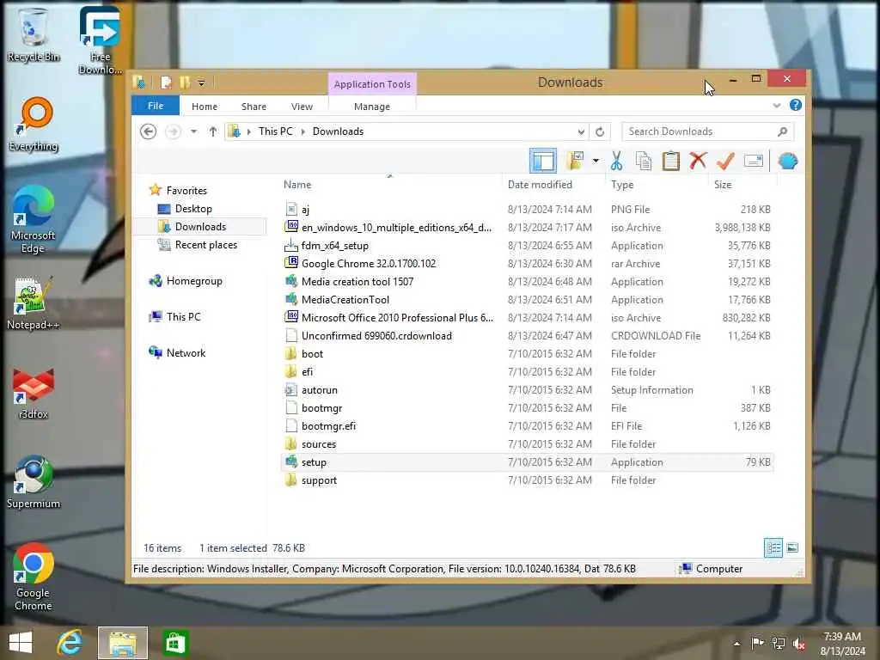Open the Manage ribbon tab

(x=372, y=106)
